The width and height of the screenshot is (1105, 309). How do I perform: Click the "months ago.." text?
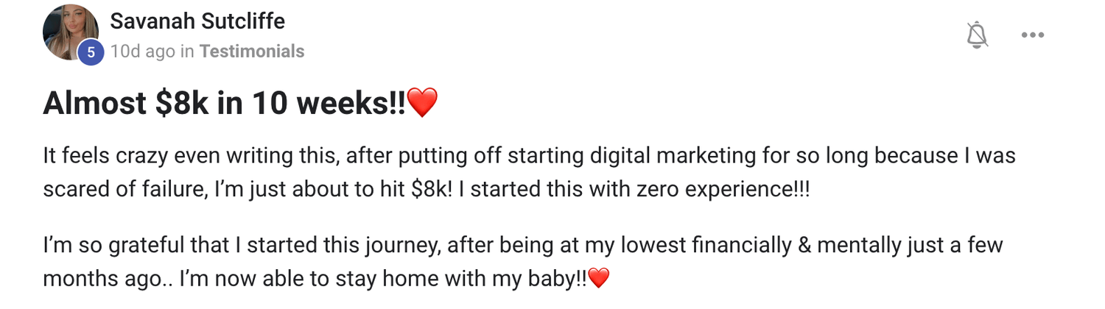tap(105, 279)
